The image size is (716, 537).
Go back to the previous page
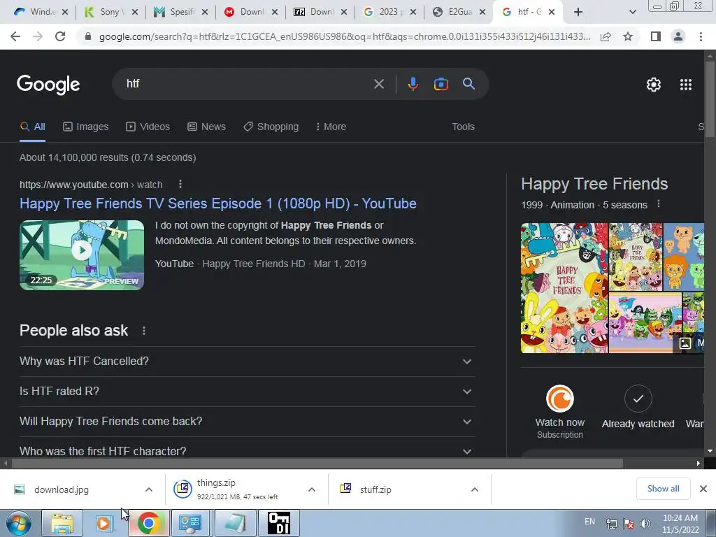(15, 36)
